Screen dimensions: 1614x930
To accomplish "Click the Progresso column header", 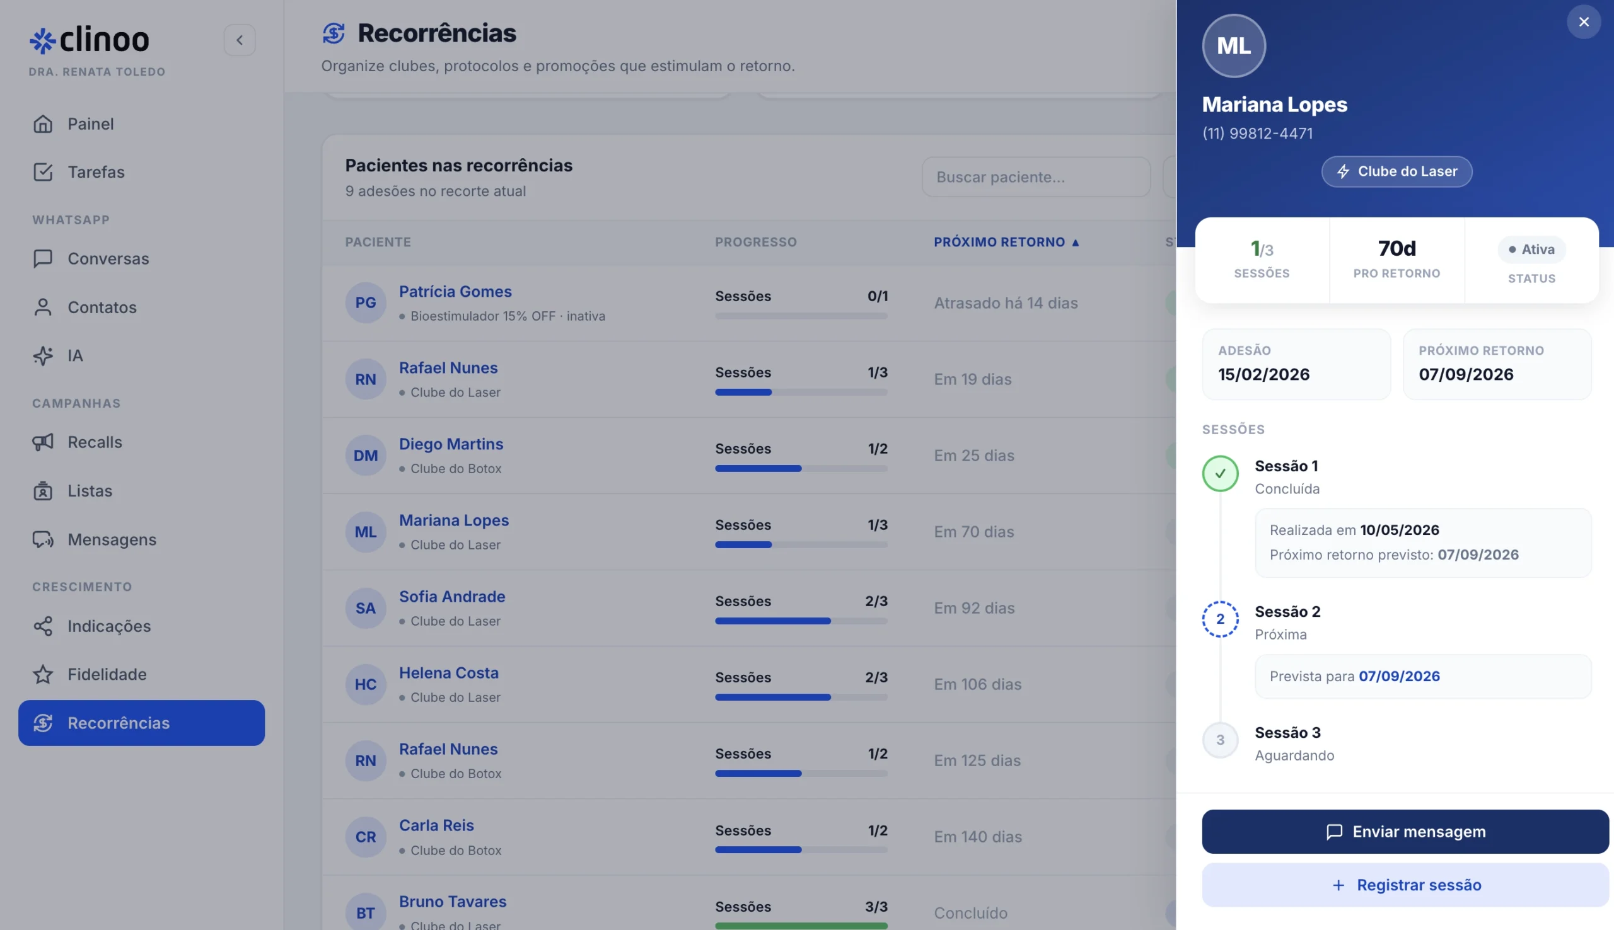I will [x=756, y=242].
